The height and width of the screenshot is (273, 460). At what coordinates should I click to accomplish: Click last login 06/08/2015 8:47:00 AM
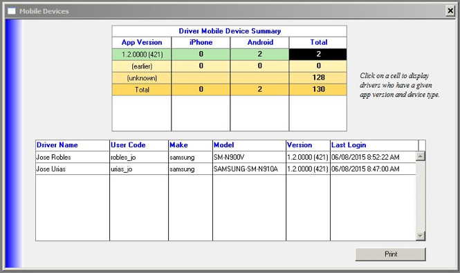coord(373,169)
